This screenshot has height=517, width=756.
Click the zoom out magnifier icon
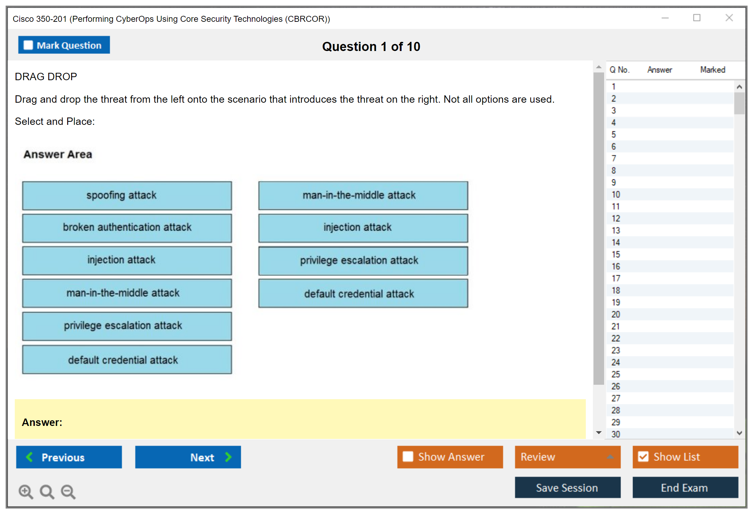tap(68, 491)
